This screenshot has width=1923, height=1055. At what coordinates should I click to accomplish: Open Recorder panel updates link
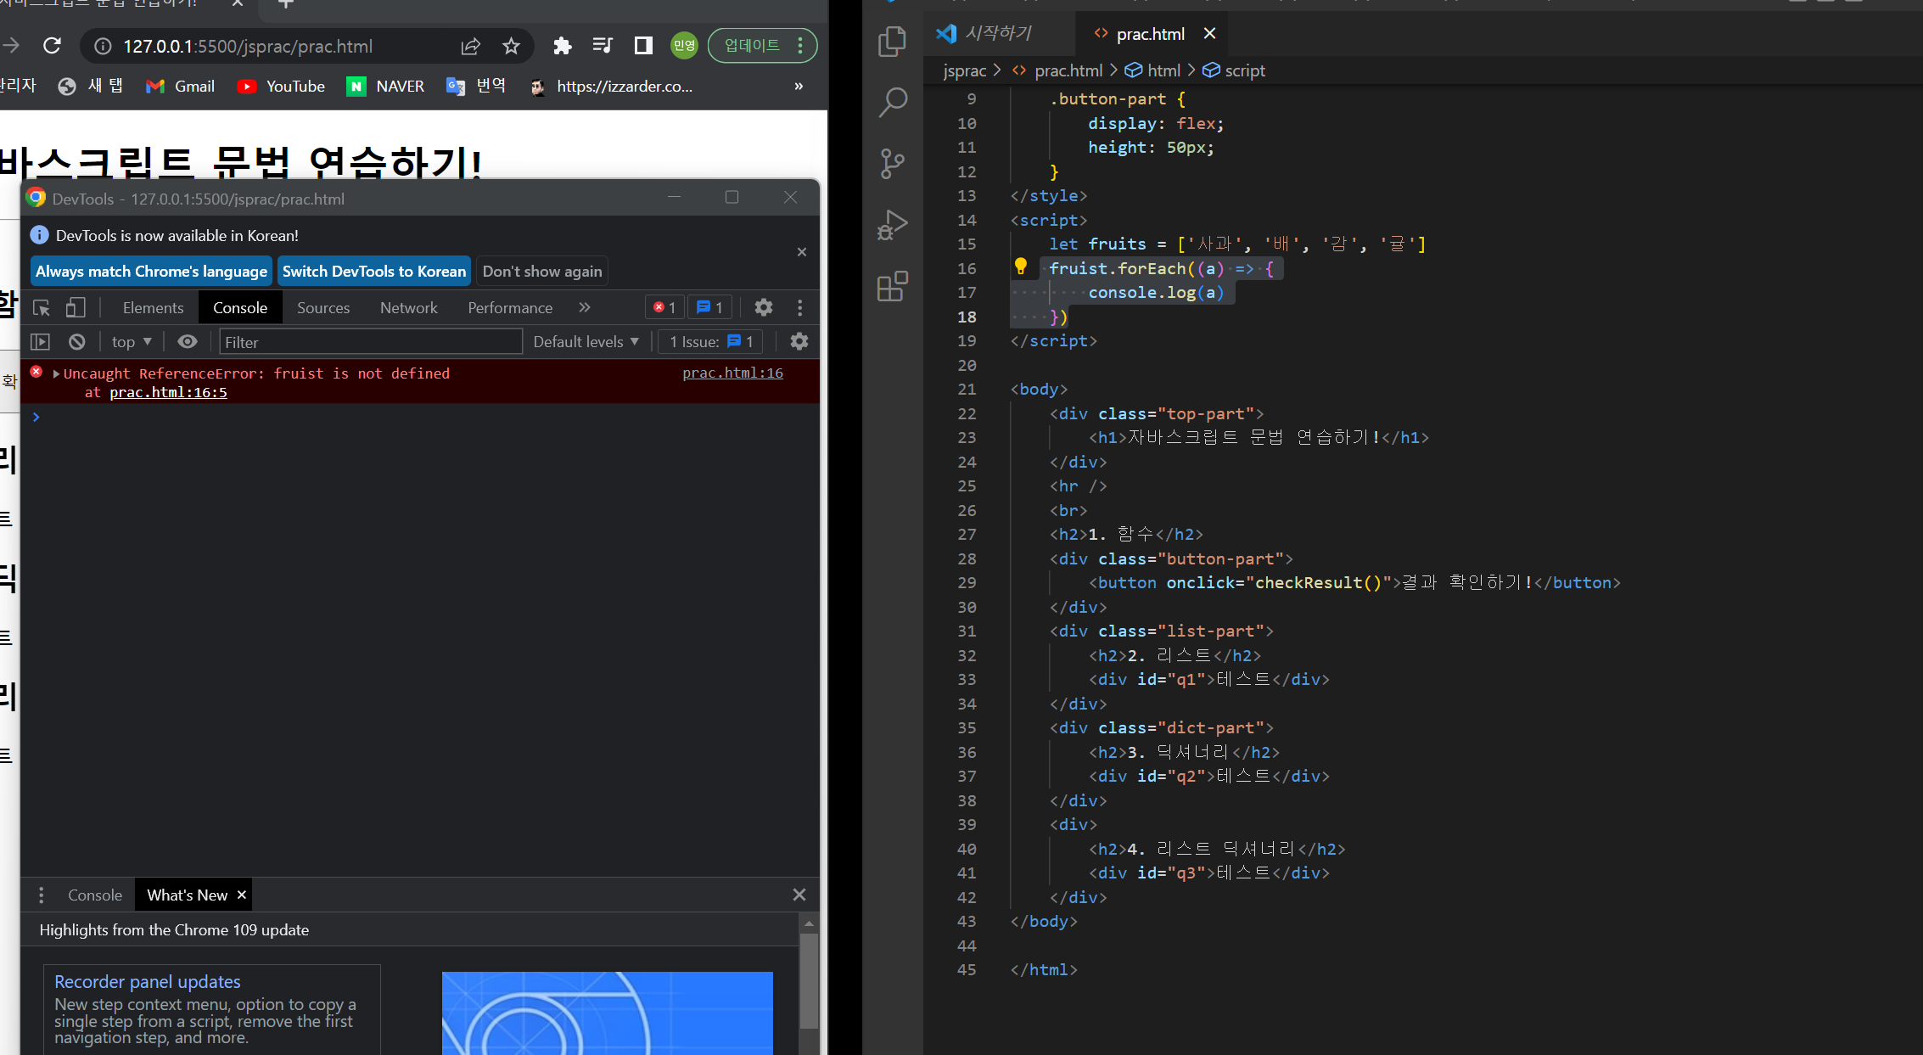[x=148, y=982]
